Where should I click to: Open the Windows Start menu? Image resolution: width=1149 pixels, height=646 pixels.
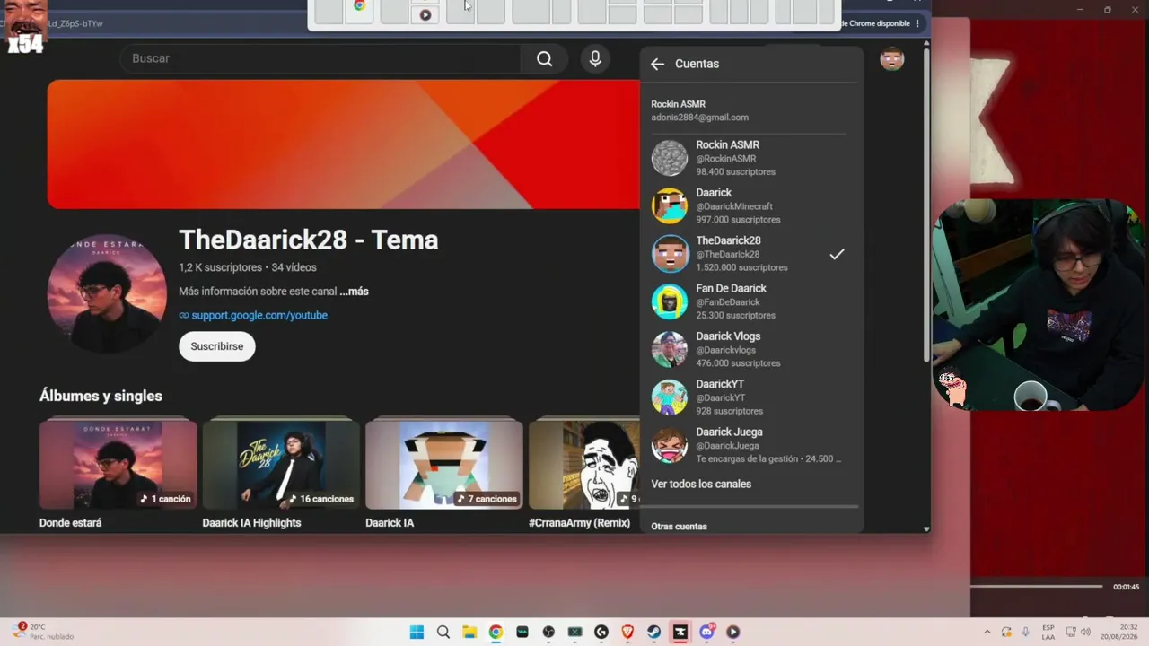coord(417,632)
